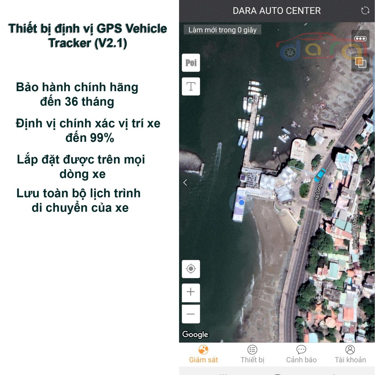Go to the next device with the right chevron
375x375 pixels.
point(368,182)
